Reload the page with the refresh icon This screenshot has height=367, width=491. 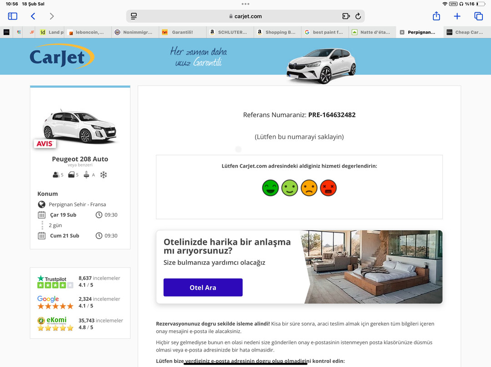(x=359, y=15)
